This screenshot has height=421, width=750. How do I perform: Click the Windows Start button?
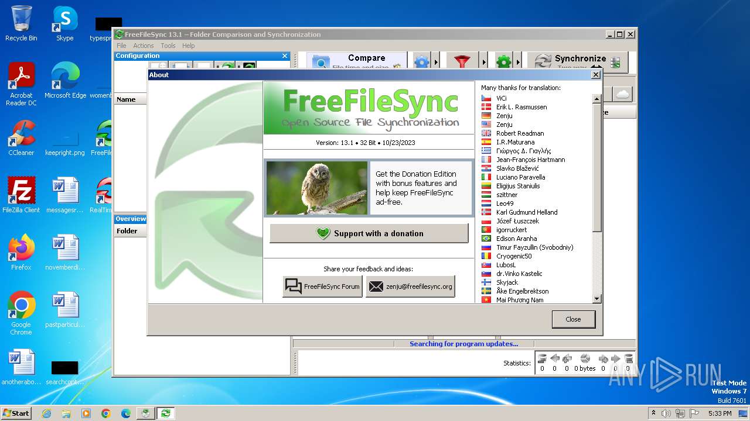click(x=16, y=413)
